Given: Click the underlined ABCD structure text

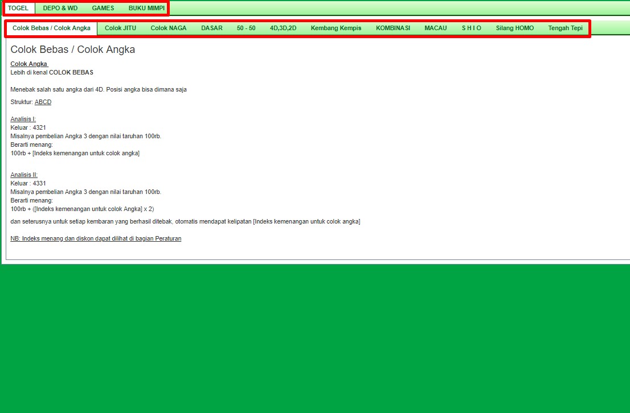Looking at the screenshot, I should click(x=43, y=102).
